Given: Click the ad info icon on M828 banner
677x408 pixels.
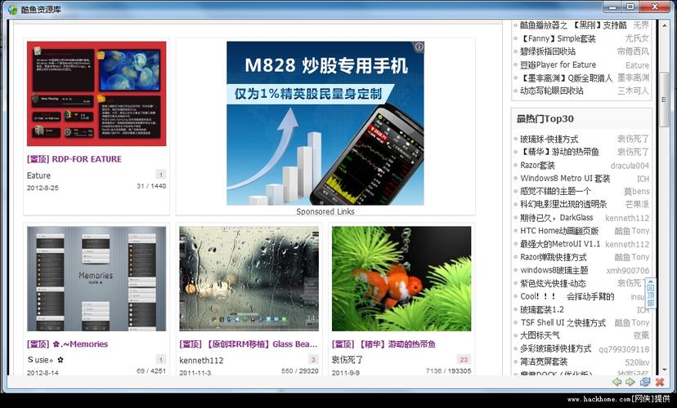Looking at the screenshot, I should click(x=419, y=47).
